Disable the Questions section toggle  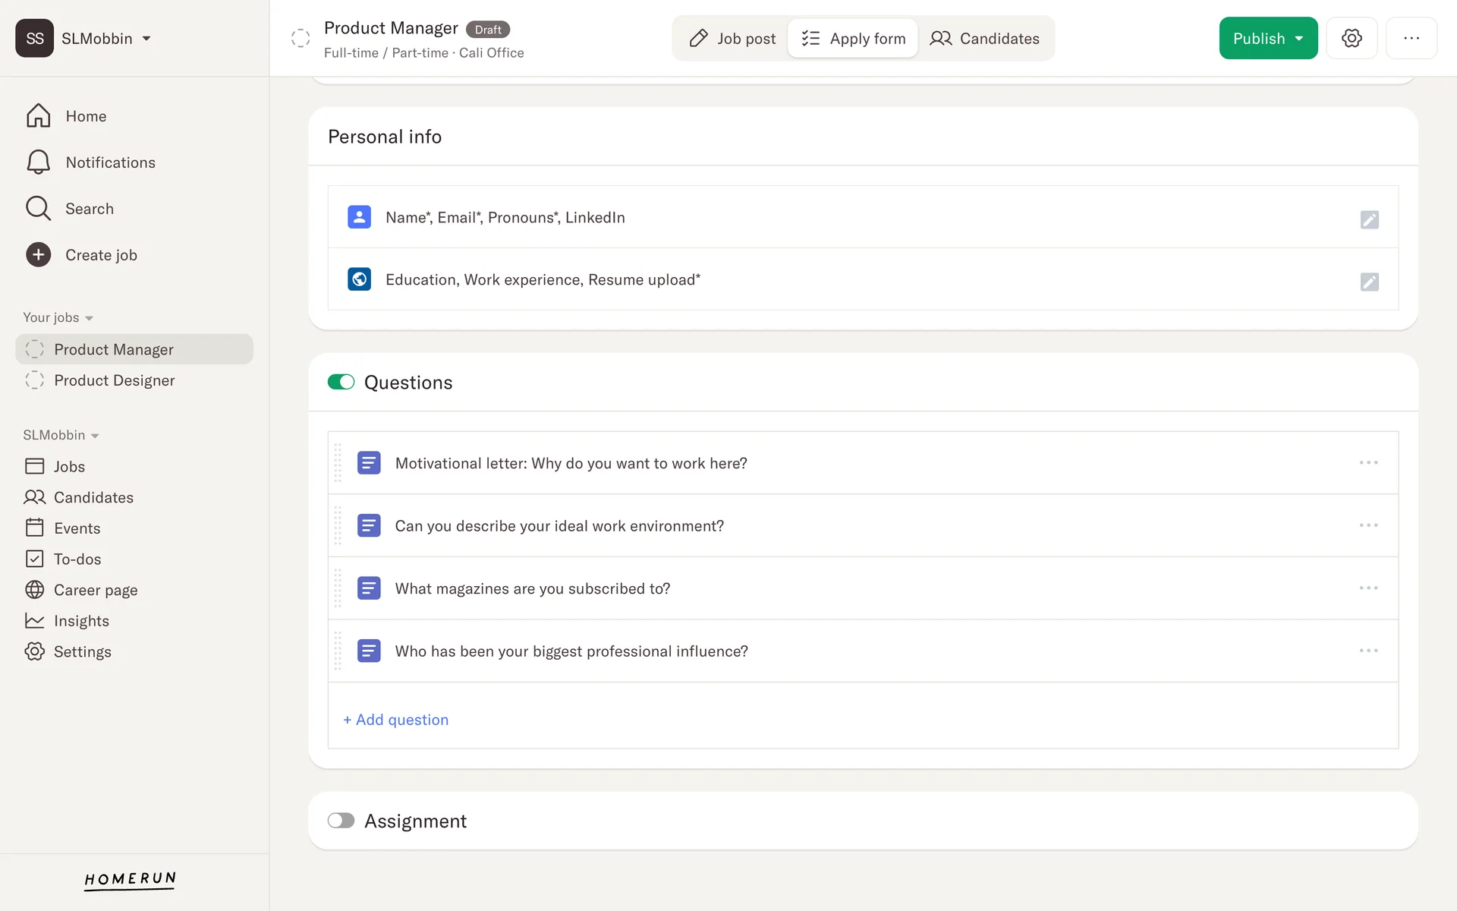(341, 382)
